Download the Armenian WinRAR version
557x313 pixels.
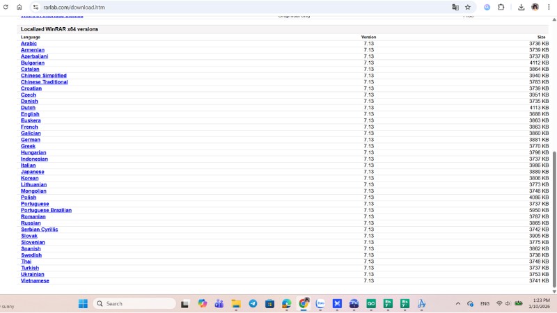[x=32, y=50]
